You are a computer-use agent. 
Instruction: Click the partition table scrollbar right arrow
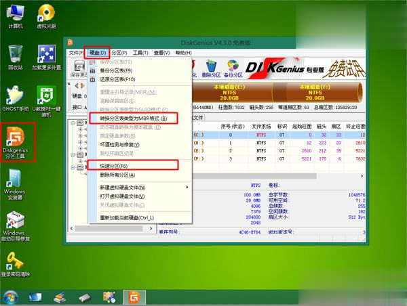pos(362,176)
